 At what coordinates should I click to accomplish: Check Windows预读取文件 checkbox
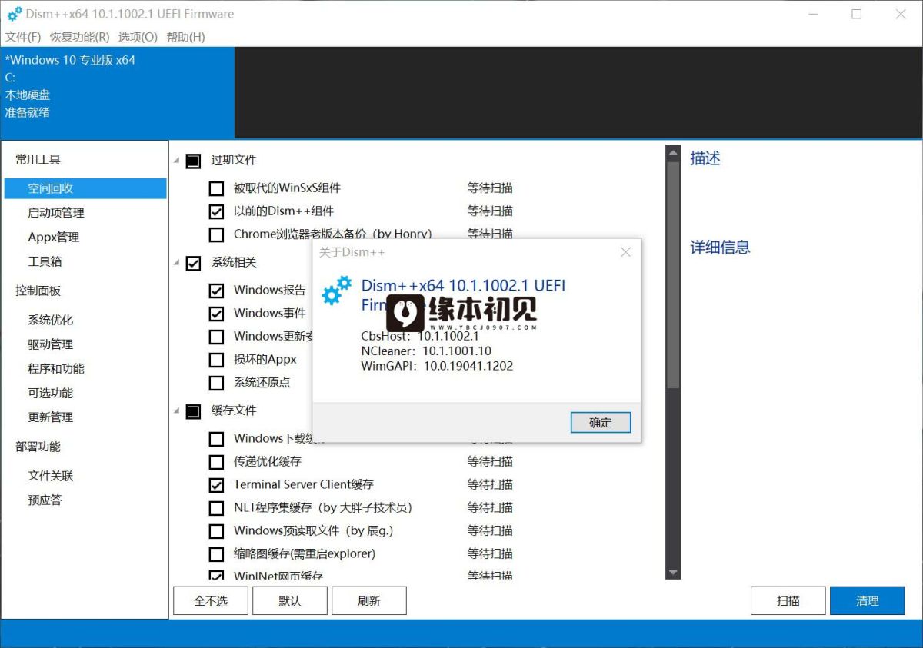coord(217,531)
